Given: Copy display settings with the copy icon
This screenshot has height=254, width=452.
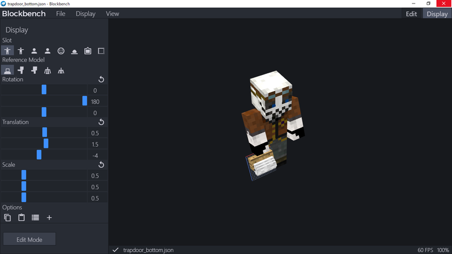Looking at the screenshot, I should pyautogui.click(x=7, y=217).
